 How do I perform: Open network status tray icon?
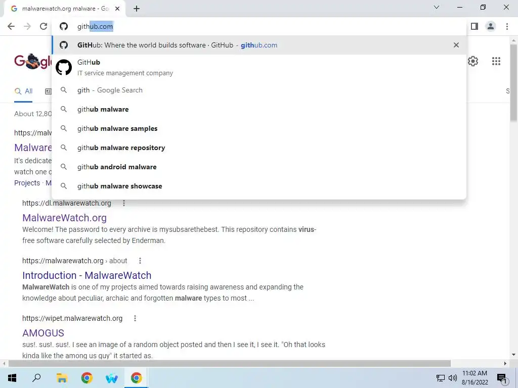[441, 378]
